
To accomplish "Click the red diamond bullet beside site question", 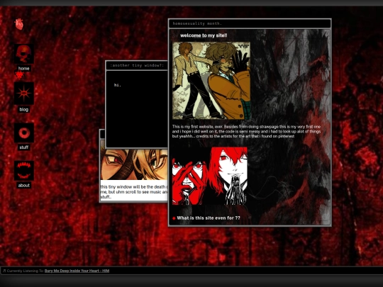I will click(174, 218).
